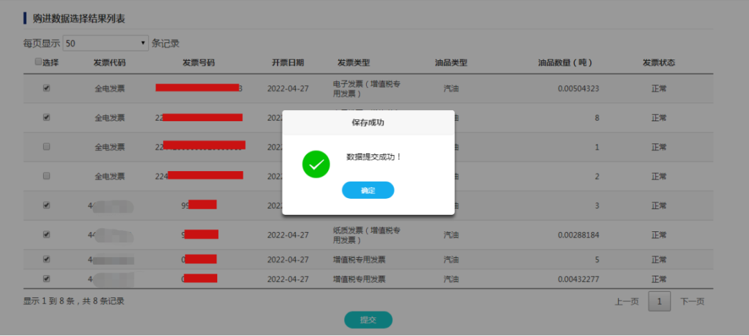This screenshot has height=336, width=749.
Task: Uncheck the checkbox for quantity 8 row
Action: point(46,117)
